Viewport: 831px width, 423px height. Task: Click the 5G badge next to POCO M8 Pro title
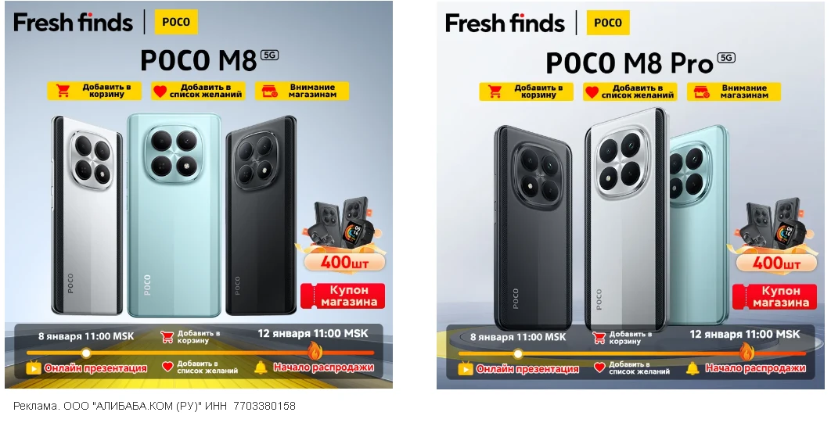pos(727,57)
